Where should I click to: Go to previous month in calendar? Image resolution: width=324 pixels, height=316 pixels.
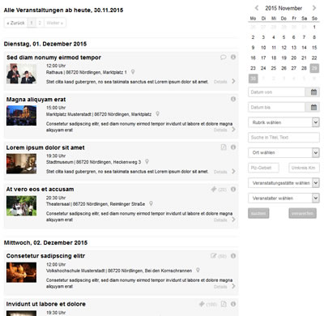click(x=257, y=8)
